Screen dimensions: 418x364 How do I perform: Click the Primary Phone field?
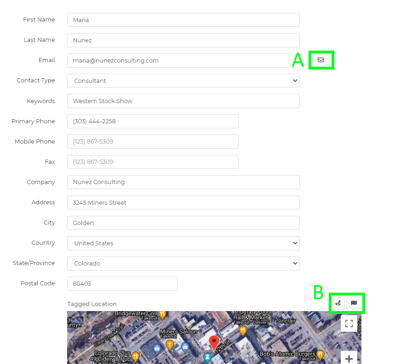tap(153, 121)
